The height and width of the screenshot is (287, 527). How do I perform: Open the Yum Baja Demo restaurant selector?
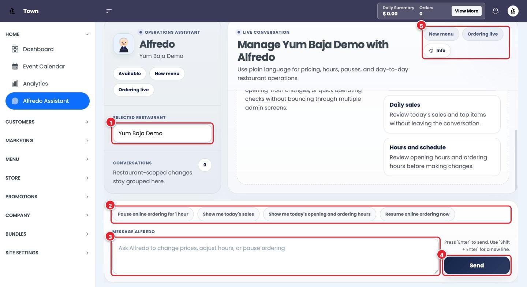tap(162, 133)
